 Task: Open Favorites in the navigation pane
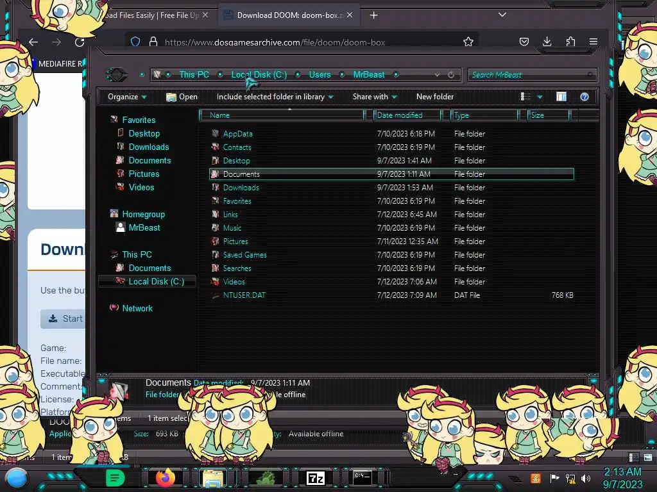point(139,120)
